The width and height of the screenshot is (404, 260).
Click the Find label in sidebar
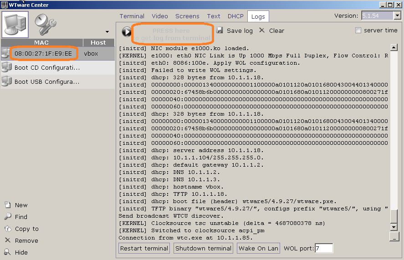click(21, 217)
